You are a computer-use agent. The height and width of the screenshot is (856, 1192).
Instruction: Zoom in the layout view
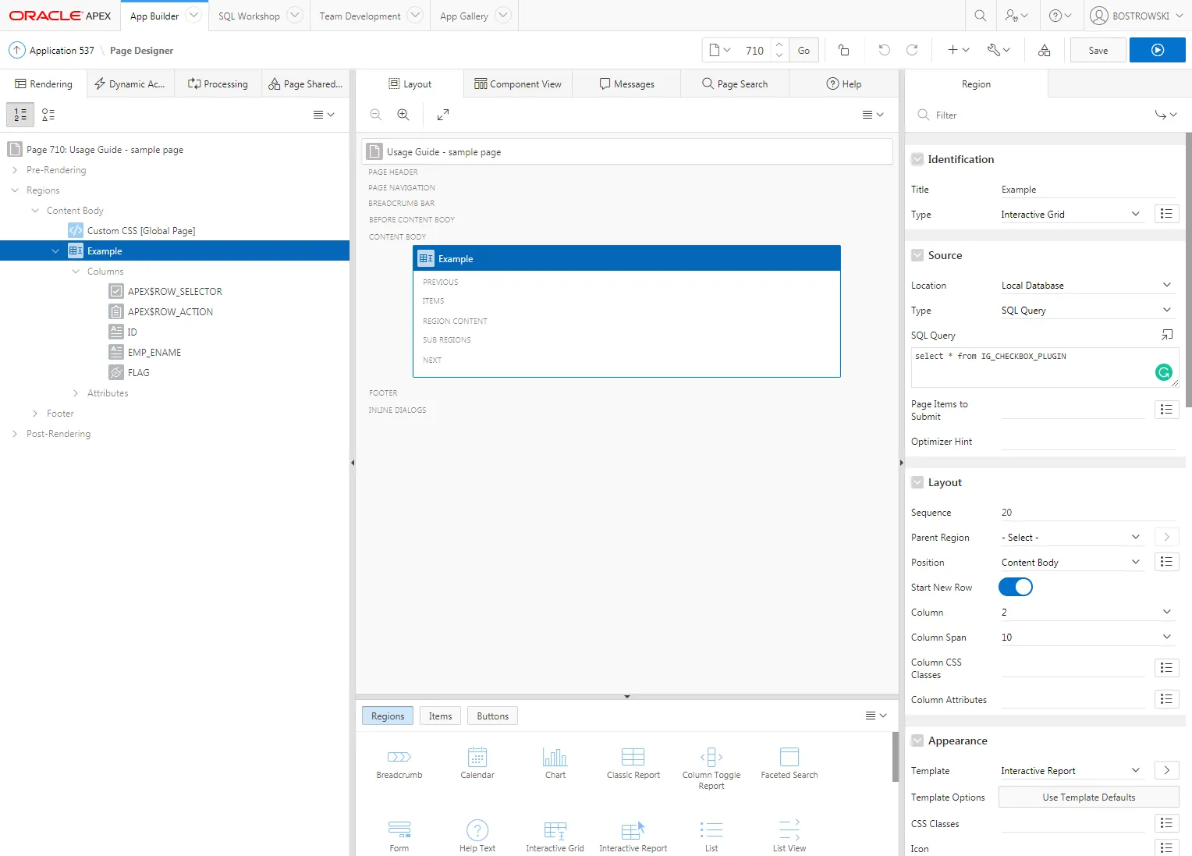click(403, 115)
